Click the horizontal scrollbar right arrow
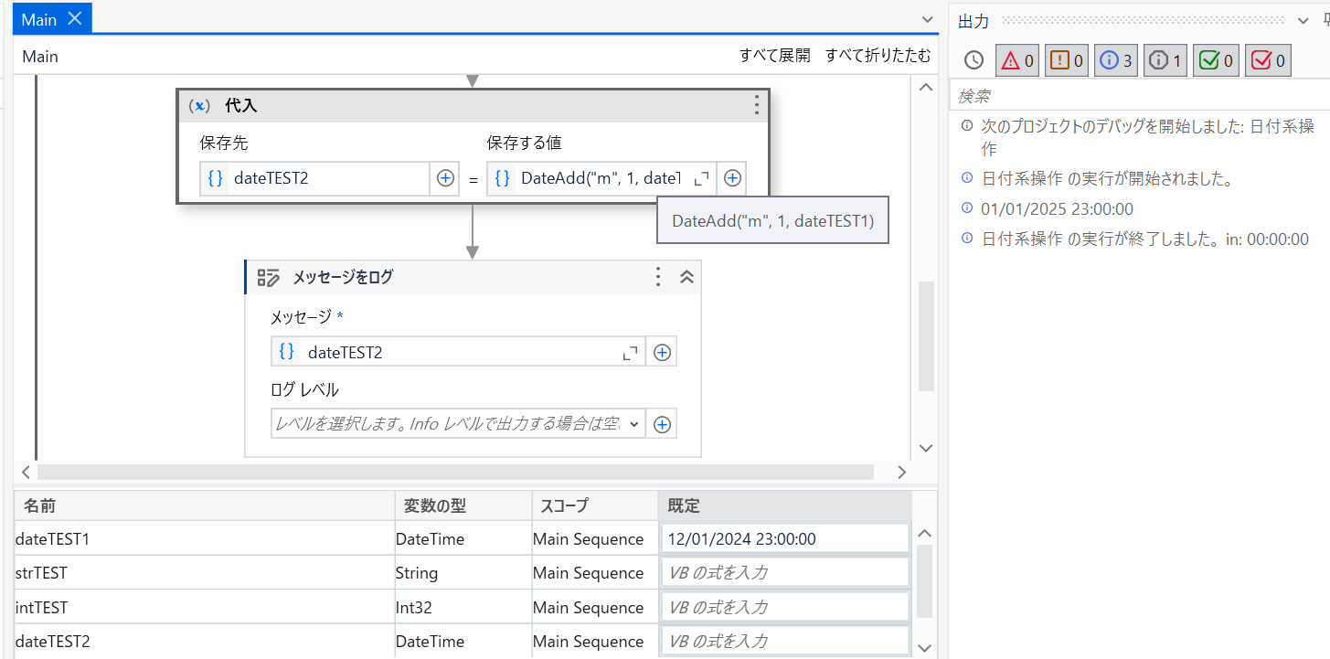Screen dimensions: 1330x659 click(901, 472)
